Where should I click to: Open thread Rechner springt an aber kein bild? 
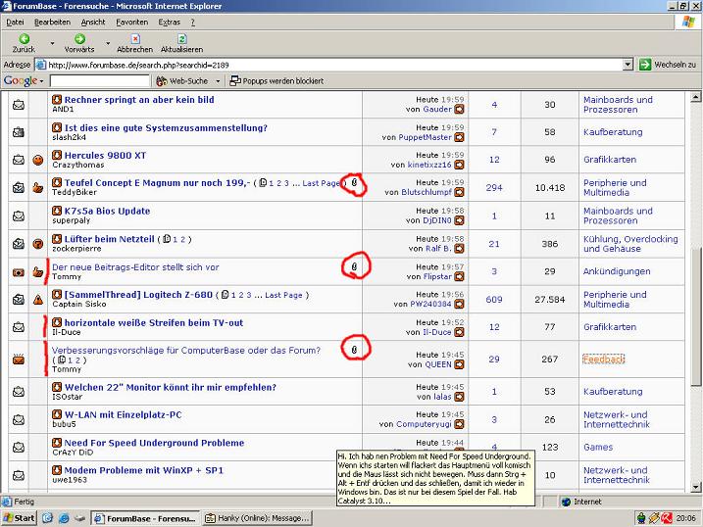pos(139,100)
